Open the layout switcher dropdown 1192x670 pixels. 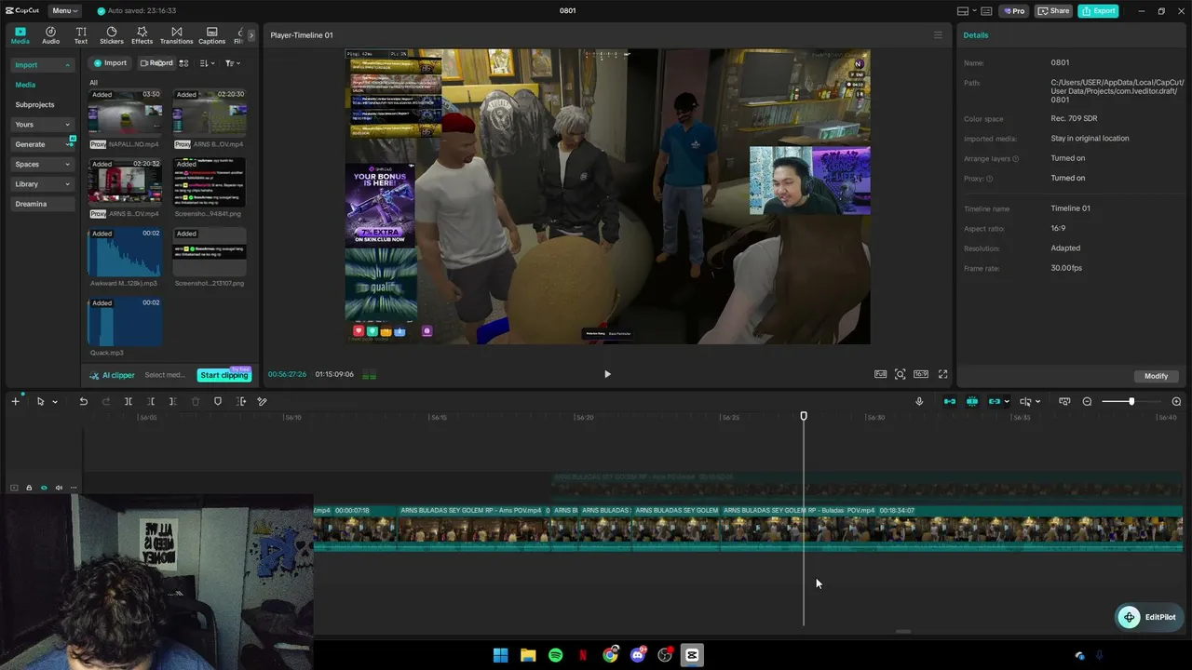[x=966, y=11]
